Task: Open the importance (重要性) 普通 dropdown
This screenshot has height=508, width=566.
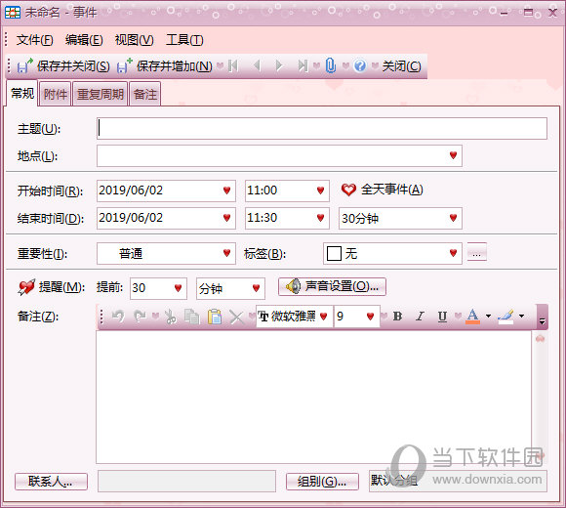Action: point(226,253)
